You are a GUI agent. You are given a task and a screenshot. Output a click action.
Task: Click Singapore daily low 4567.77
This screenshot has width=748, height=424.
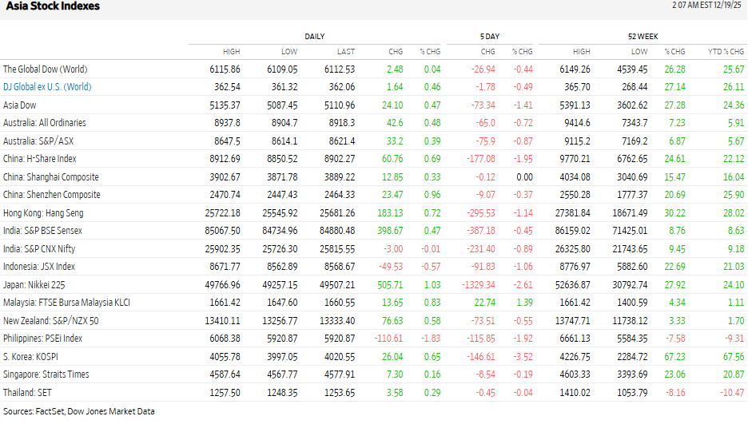282,374
